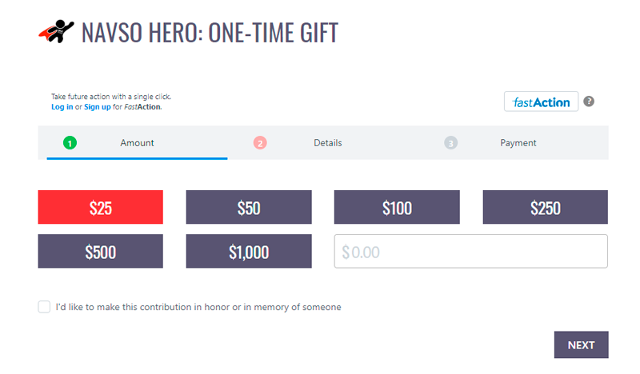Screen dimensions: 640x374
Task: Click the pink step 2 circle icon
Action: (x=260, y=143)
